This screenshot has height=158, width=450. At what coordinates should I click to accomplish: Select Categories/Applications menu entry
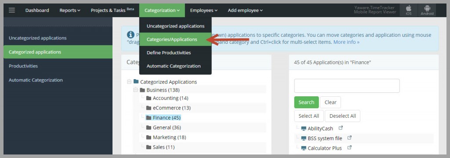[175, 39]
